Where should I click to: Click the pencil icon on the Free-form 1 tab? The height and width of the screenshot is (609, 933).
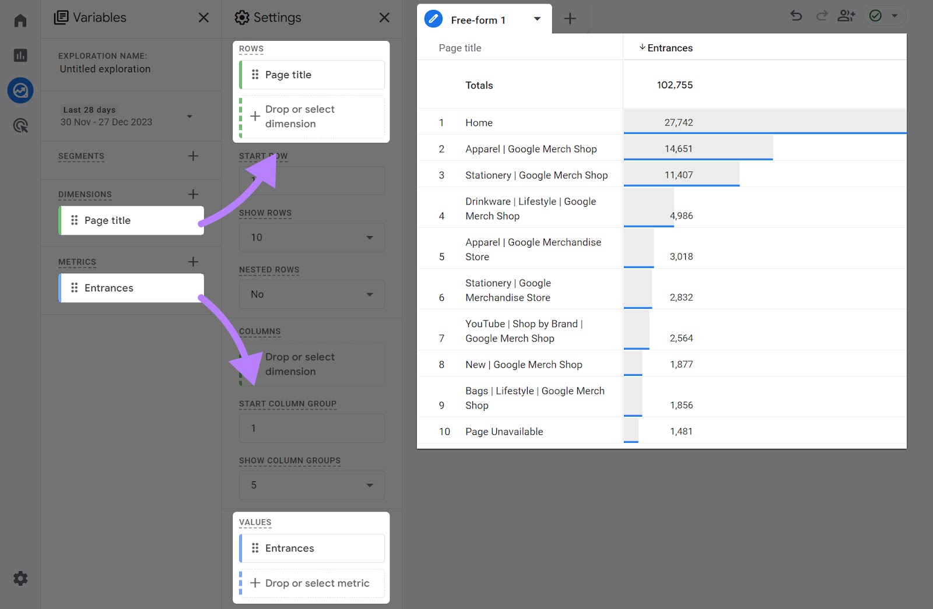[433, 19]
